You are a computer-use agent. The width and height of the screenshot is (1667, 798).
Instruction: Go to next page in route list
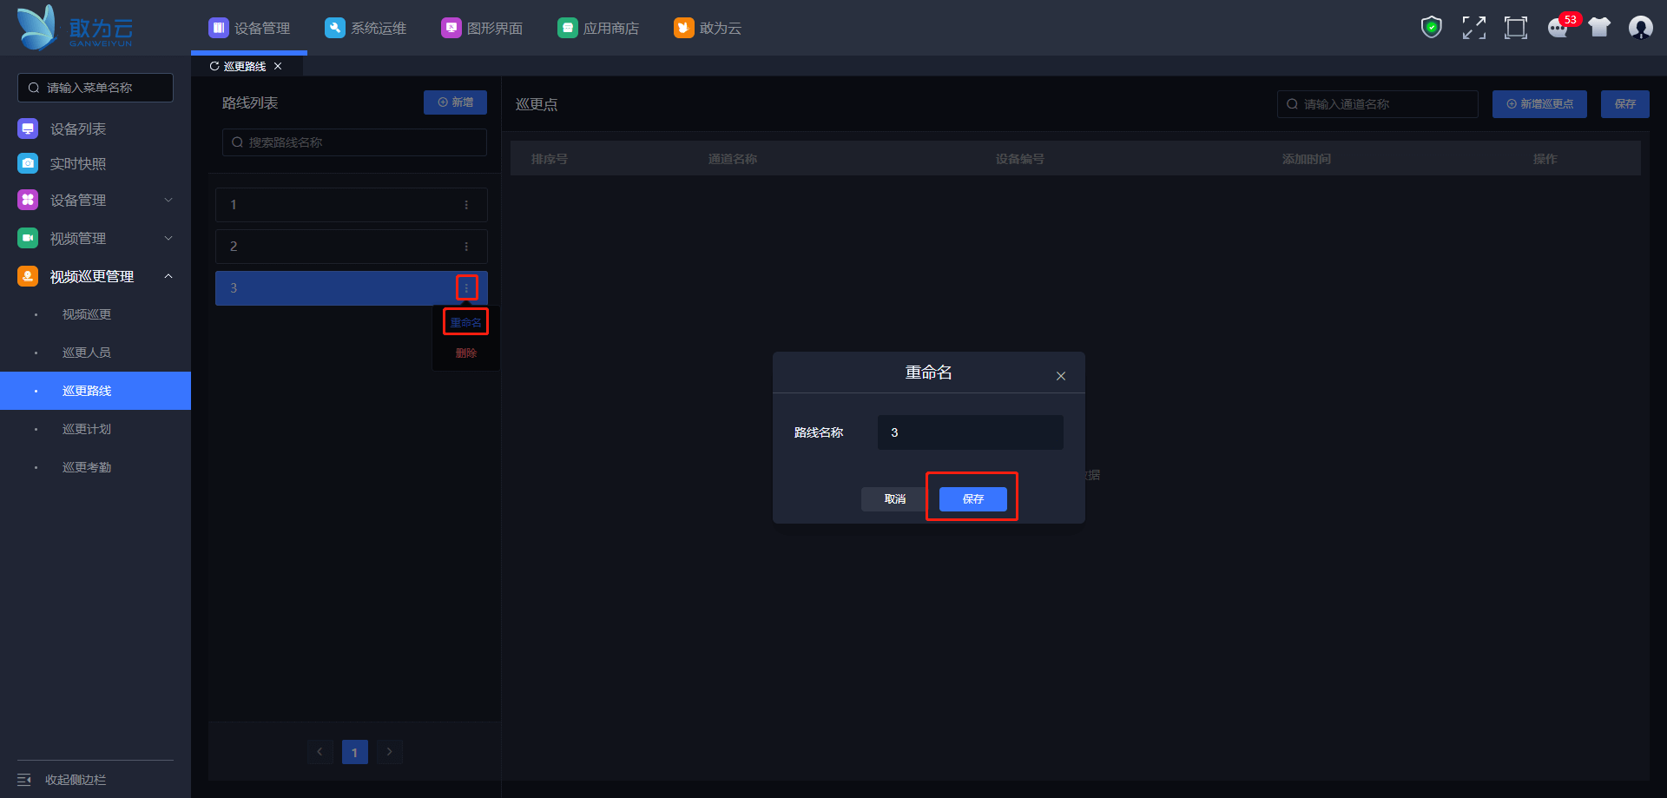pos(389,752)
